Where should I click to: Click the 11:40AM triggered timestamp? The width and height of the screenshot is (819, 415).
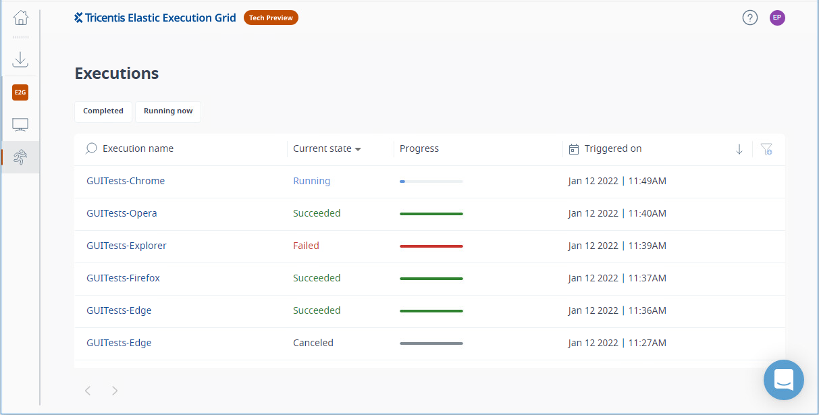point(617,213)
